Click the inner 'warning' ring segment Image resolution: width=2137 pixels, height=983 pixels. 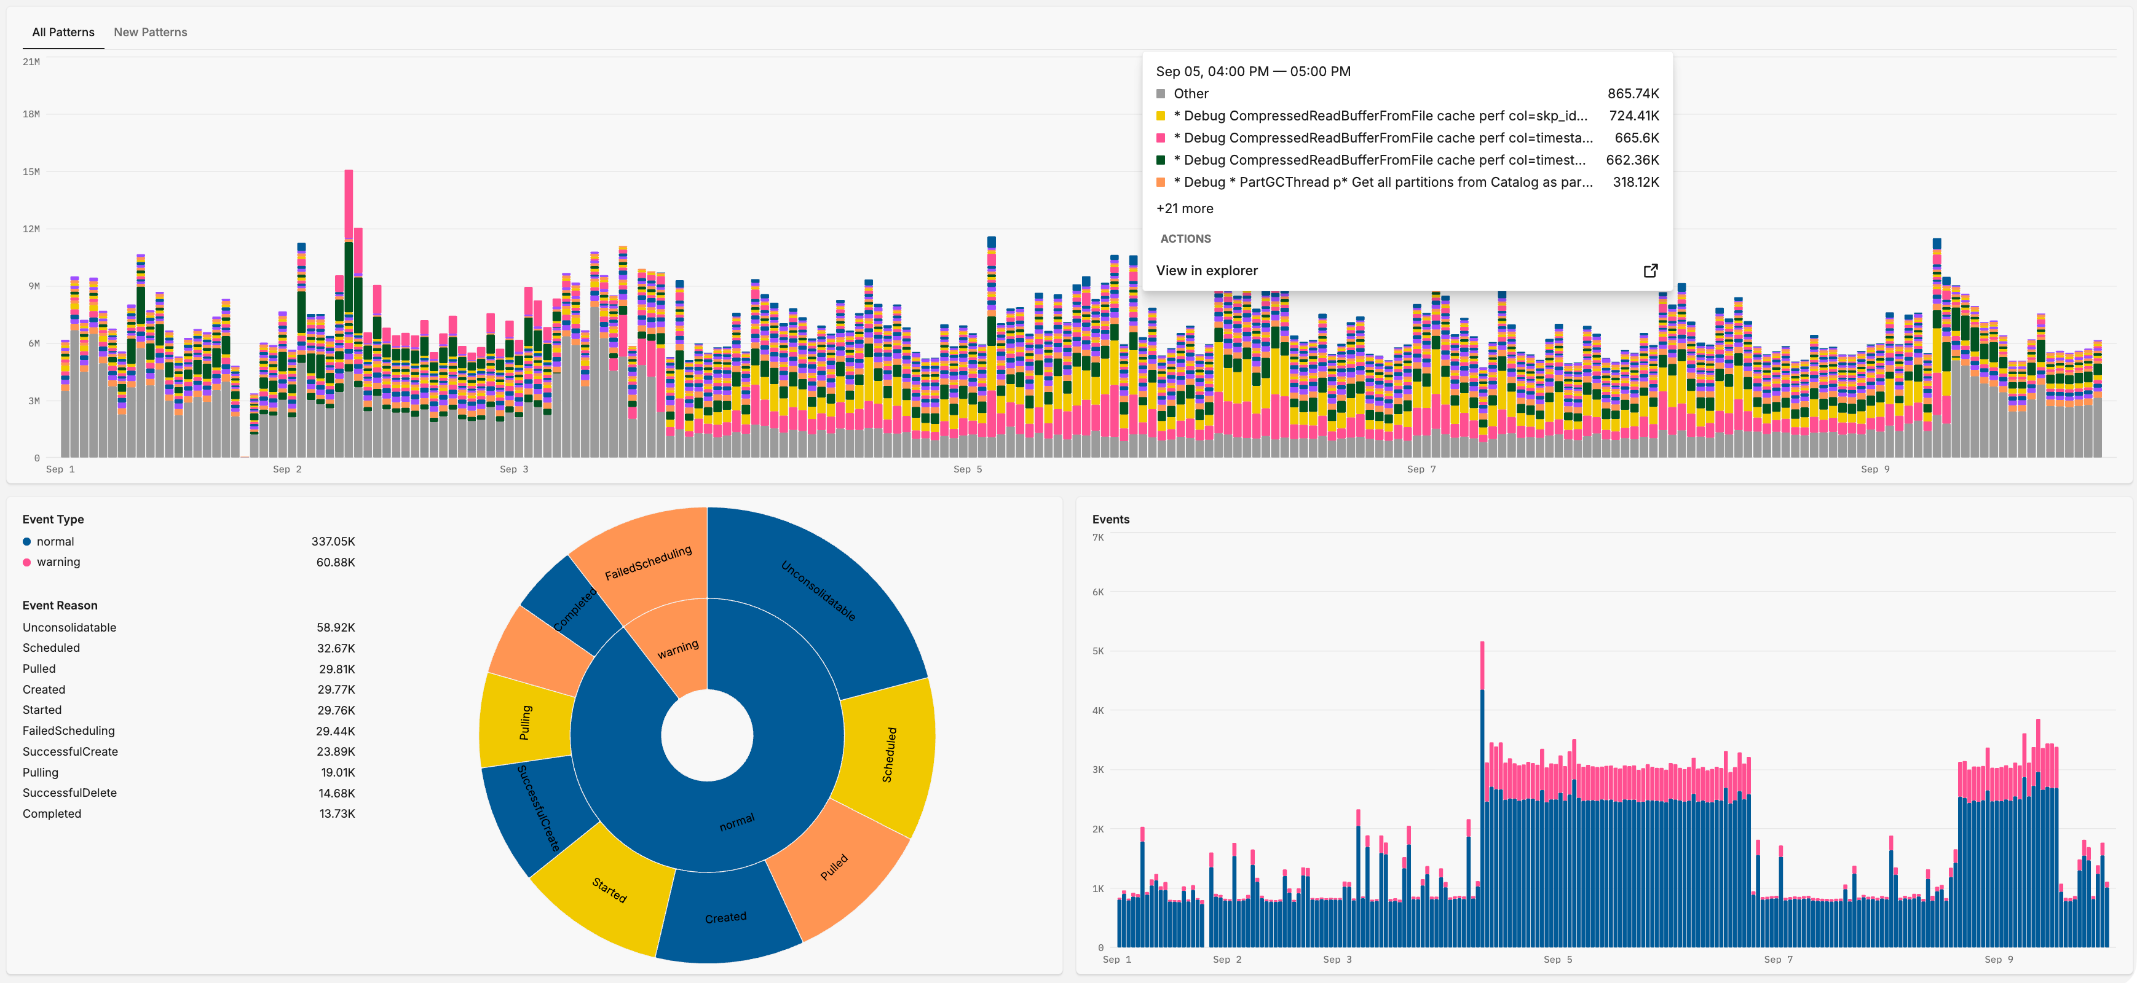coord(677,648)
